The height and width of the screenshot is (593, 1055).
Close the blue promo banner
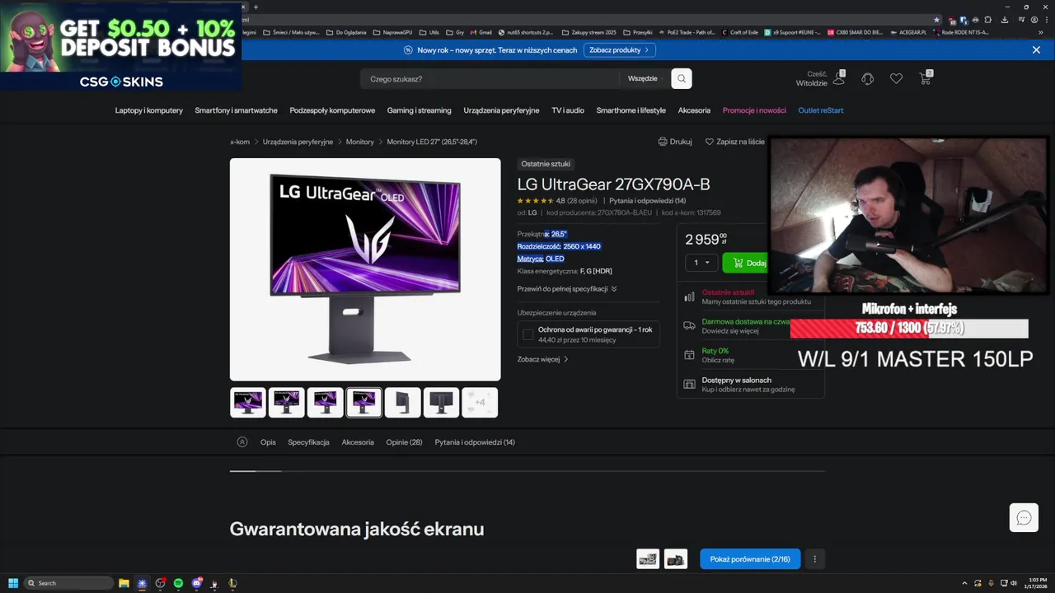point(1036,50)
